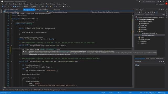Click the Refresh browser toolbar icon
This screenshot has width=168, height=94.
[x=47, y=7]
